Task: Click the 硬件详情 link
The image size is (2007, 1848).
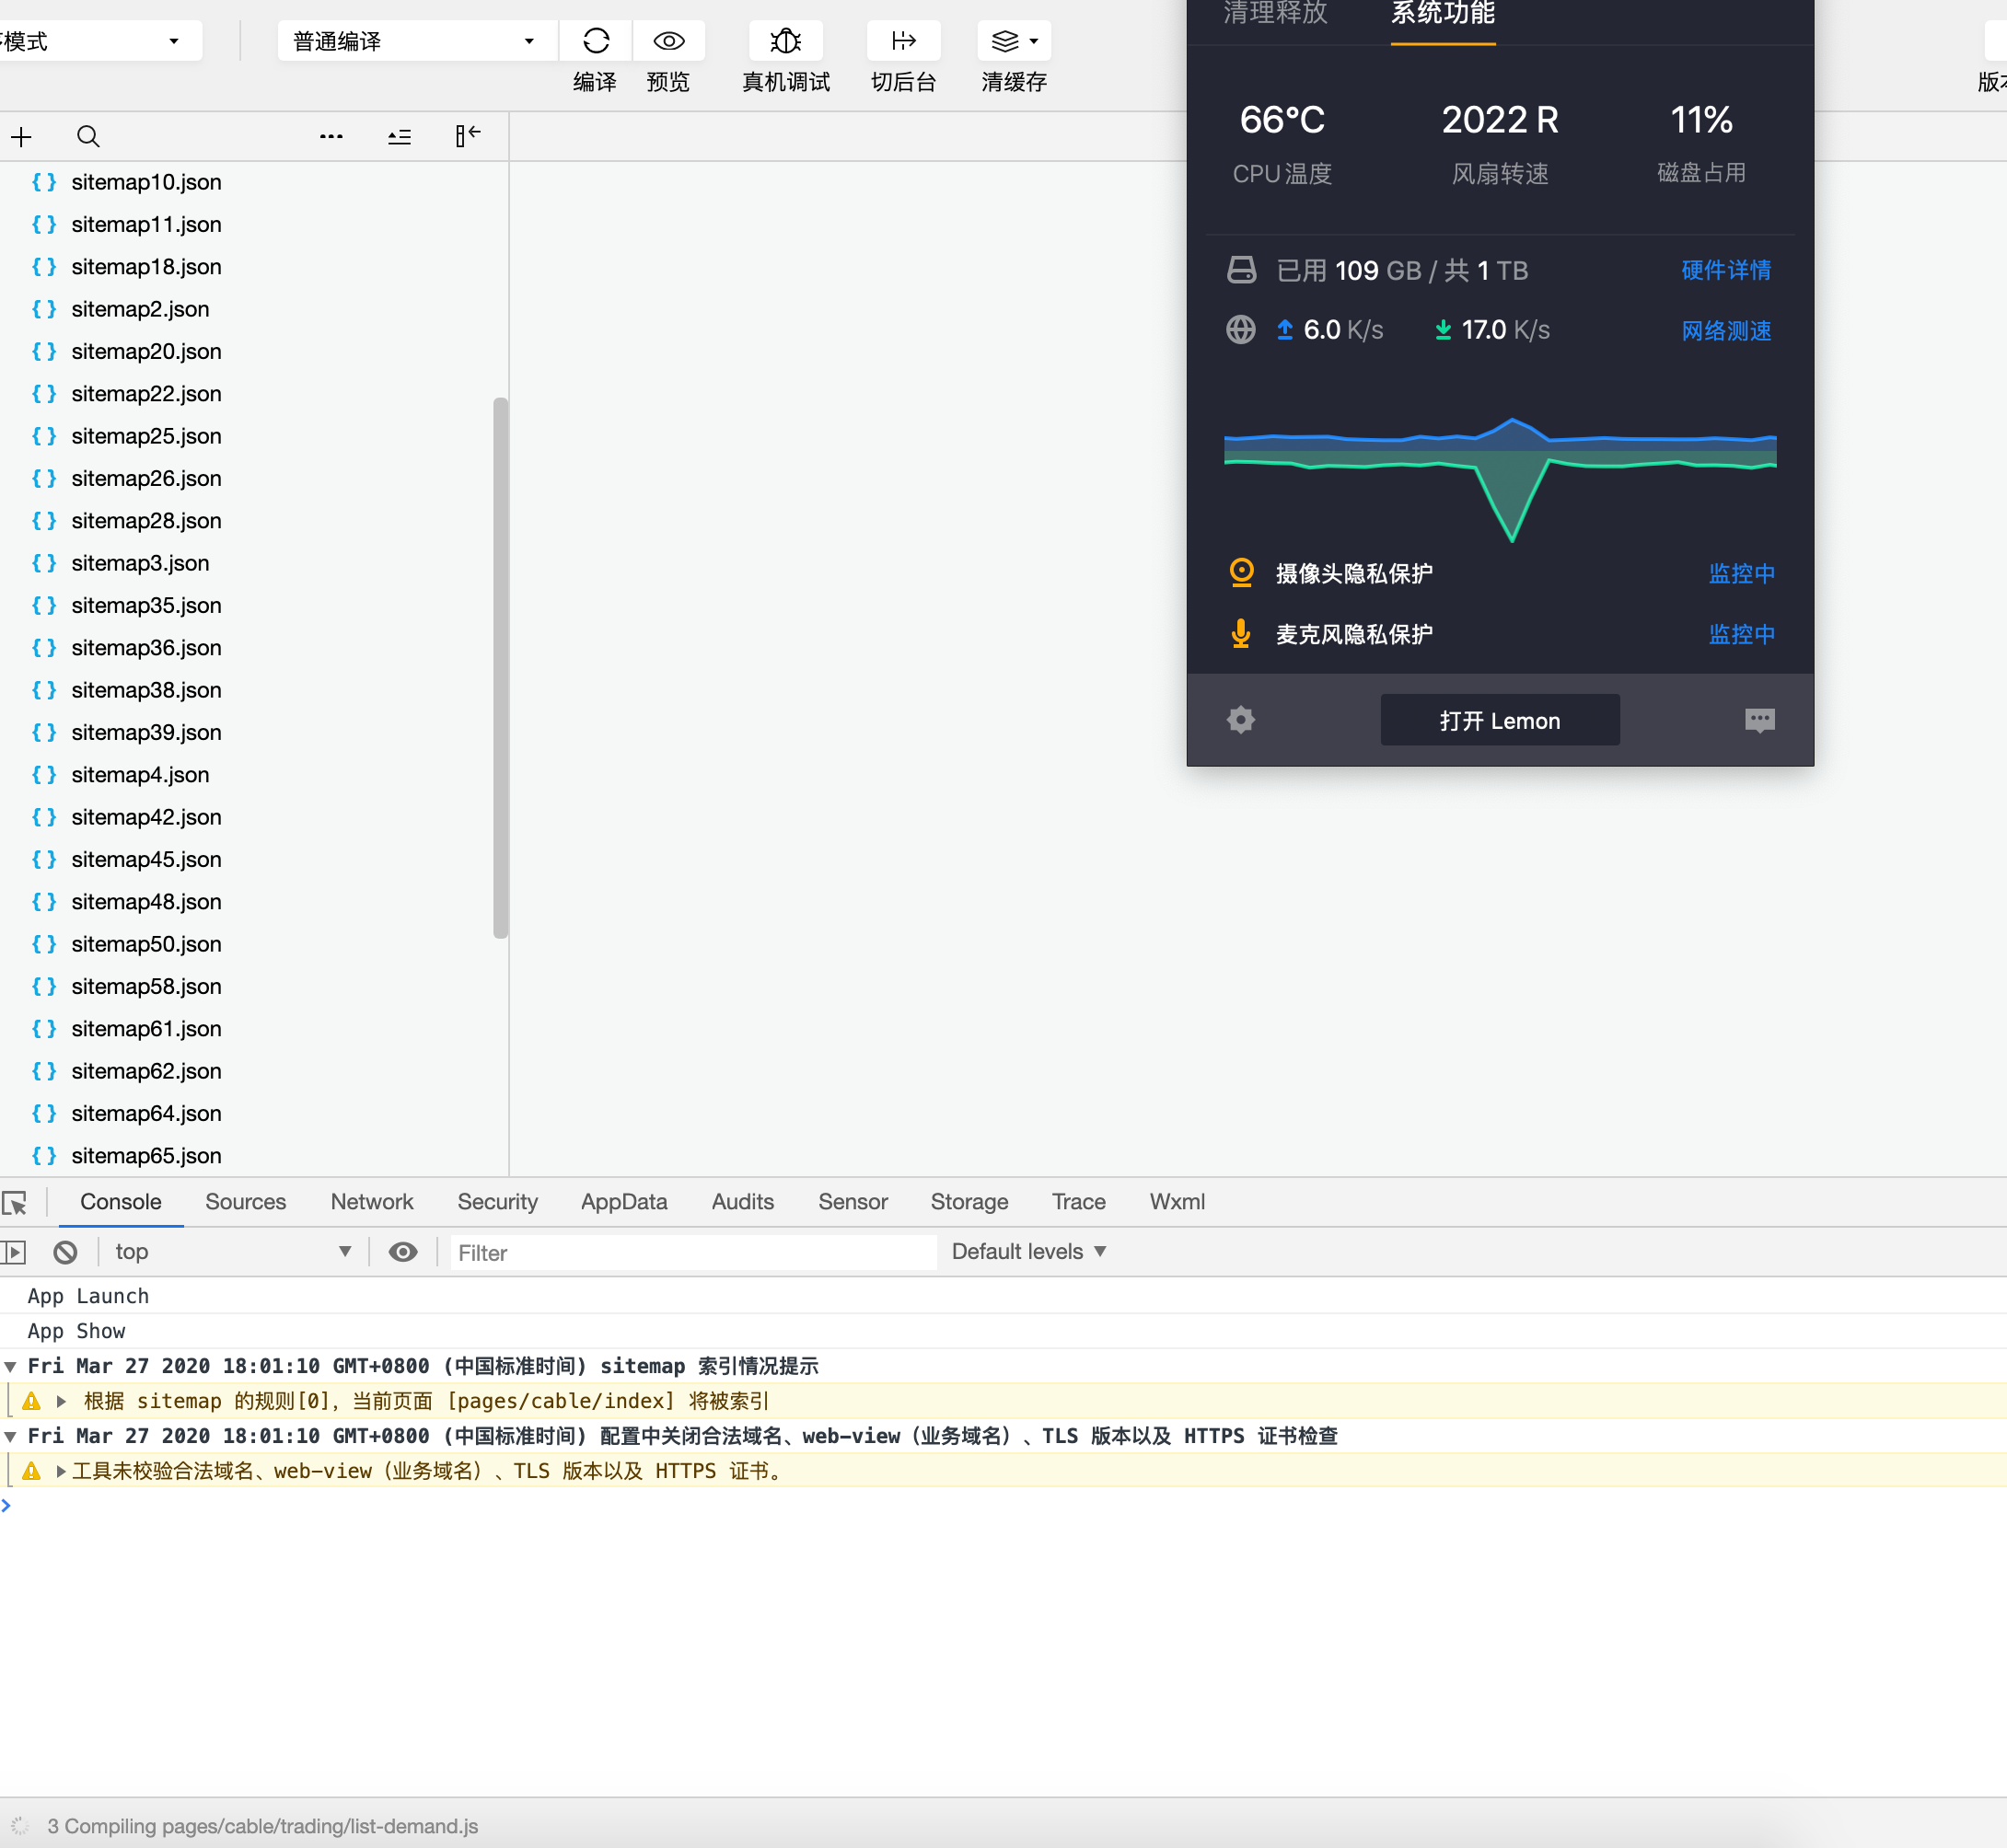Action: click(x=1725, y=270)
